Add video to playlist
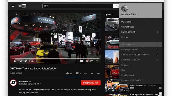172x96 pixels. 85,73
